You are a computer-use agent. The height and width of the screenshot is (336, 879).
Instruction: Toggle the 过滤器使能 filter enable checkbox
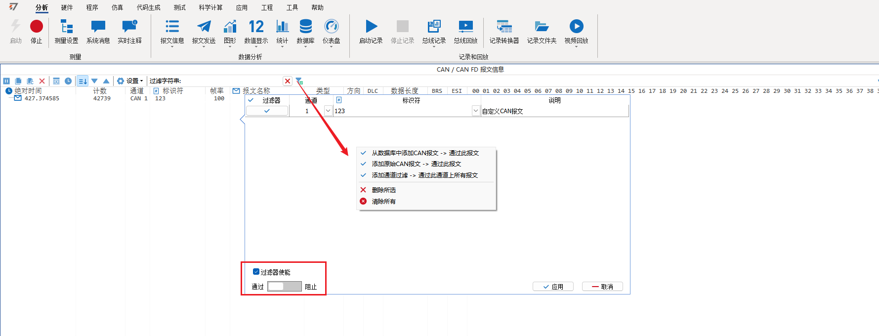[x=256, y=272]
